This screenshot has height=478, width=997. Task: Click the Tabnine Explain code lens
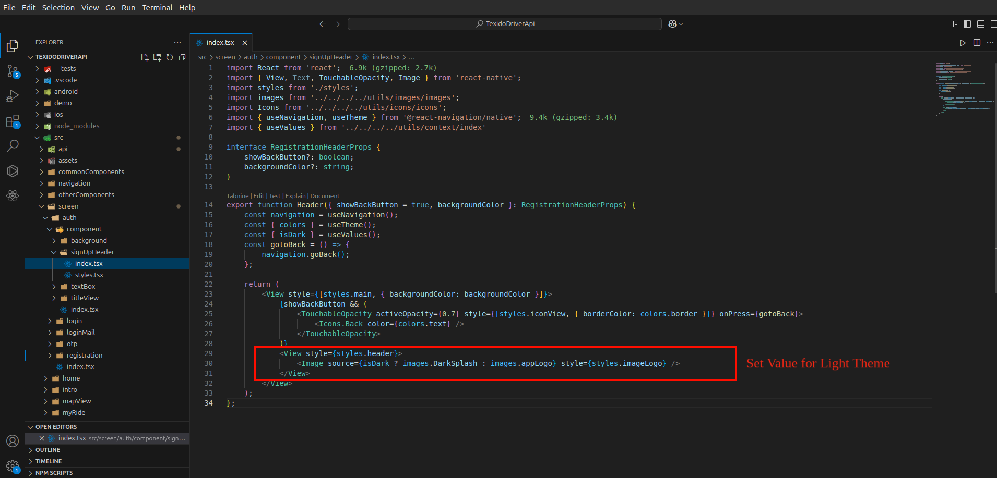tap(295, 196)
